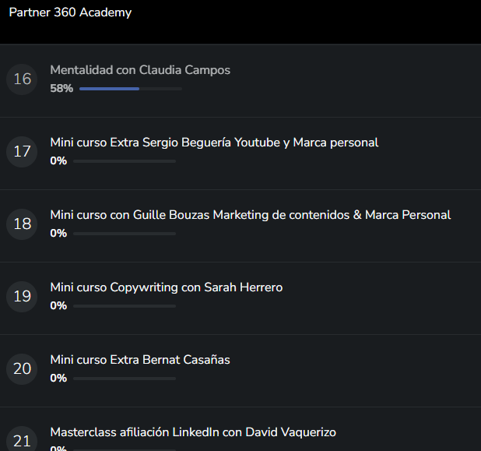Screen dimensions: 481x451
Task: Click the number 17 circle badge
Action: click(x=22, y=152)
